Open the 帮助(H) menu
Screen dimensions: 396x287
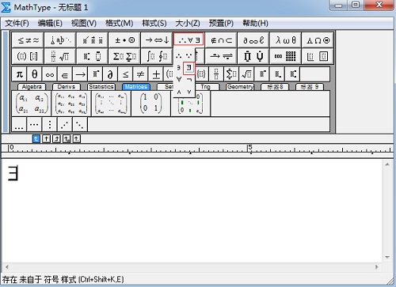[255, 23]
